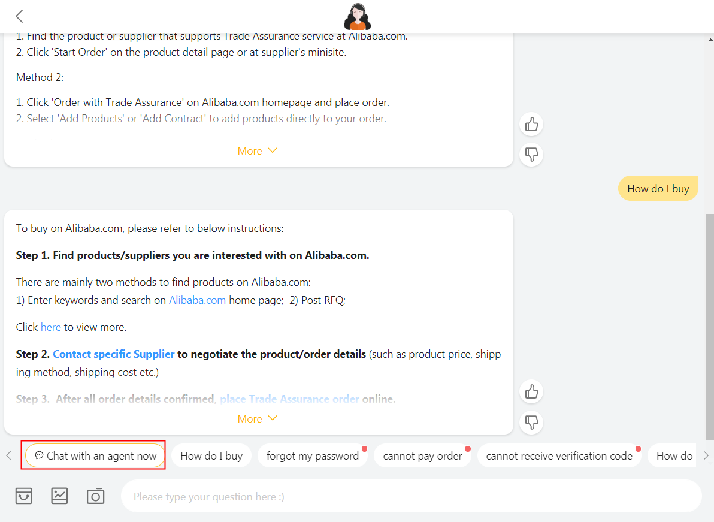Image resolution: width=714 pixels, height=522 pixels.
Task: Show earlier quick suggestions with left arrow
Action: point(8,455)
